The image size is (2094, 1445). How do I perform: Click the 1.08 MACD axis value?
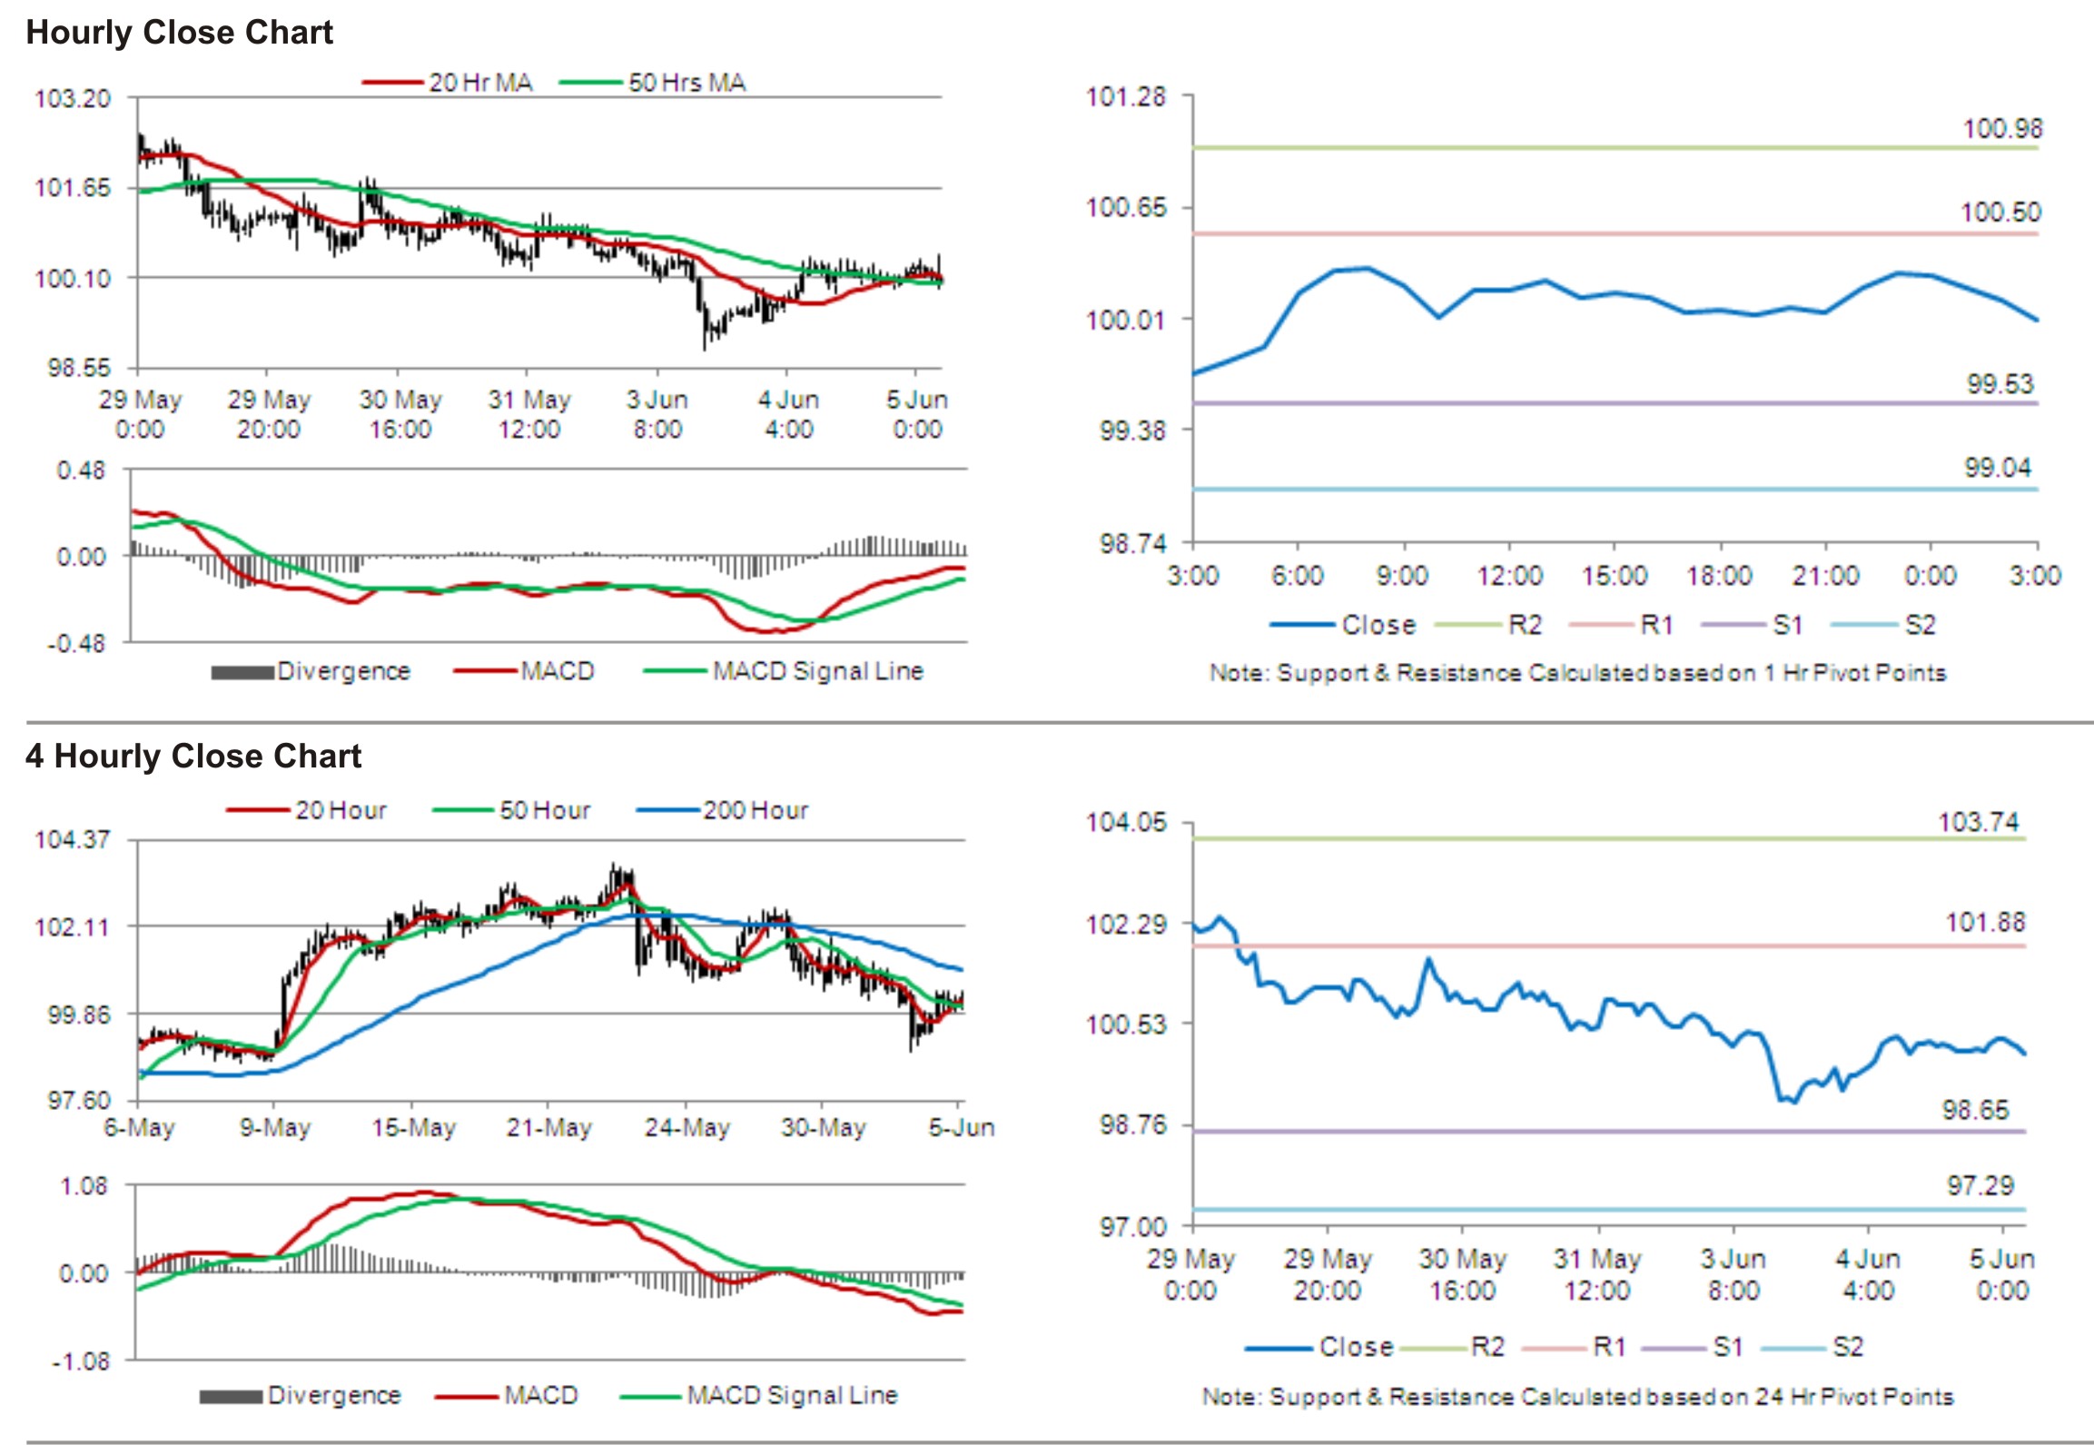click(84, 1186)
